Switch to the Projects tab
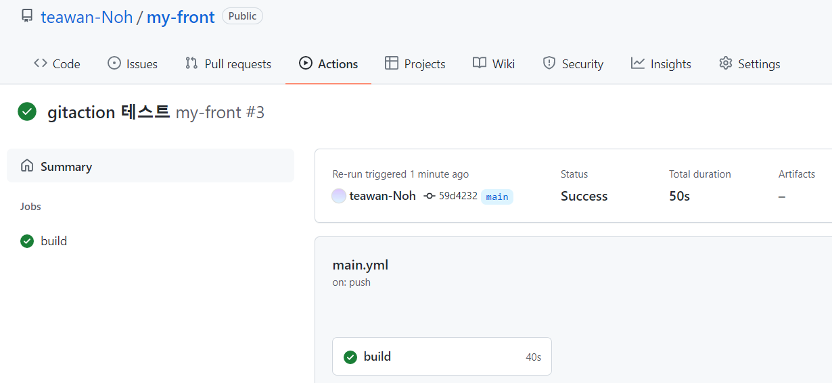Image resolution: width=832 pixels, height=383 pixels. 415,63
